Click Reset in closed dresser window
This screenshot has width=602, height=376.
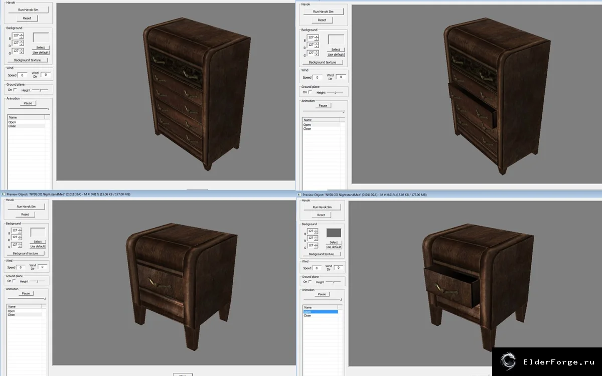click(x=27, y=18)
